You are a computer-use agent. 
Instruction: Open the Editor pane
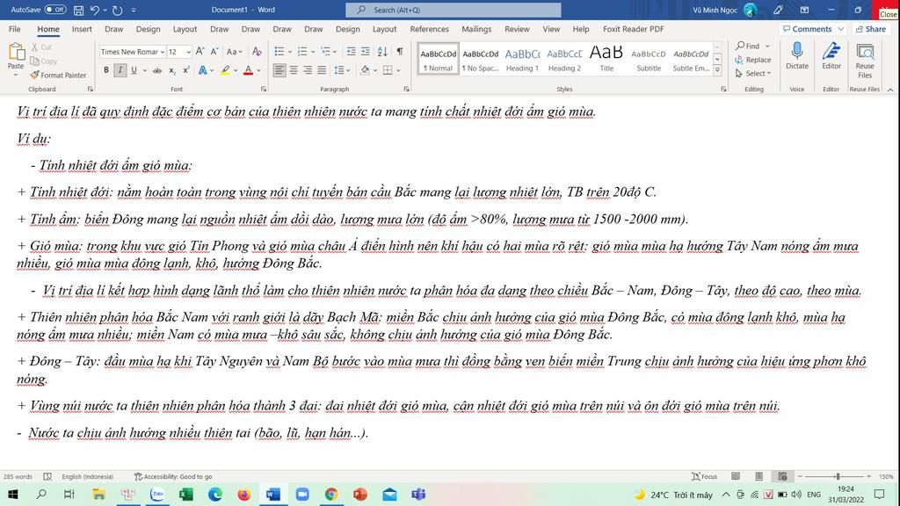[x=831, y=55]
